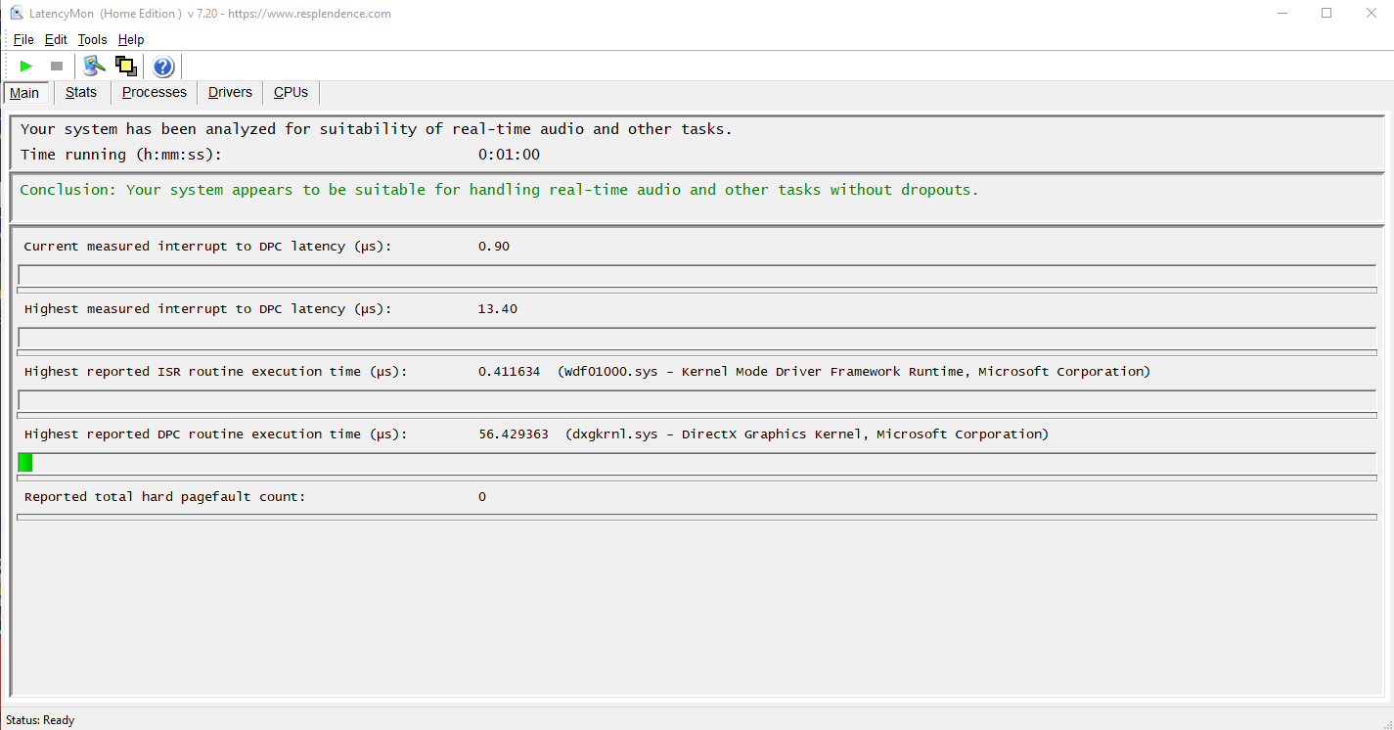Maximize the LatencyMon window
The height and width of the screenshot is (730, 1394).
1327,14
